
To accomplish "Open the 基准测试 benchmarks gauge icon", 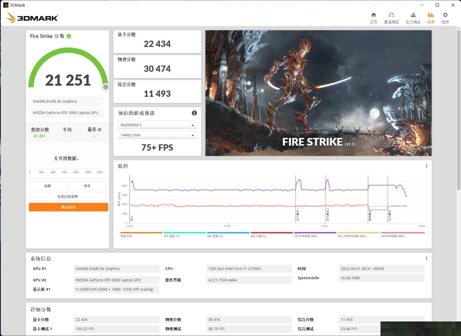I will tap(391, 15).
